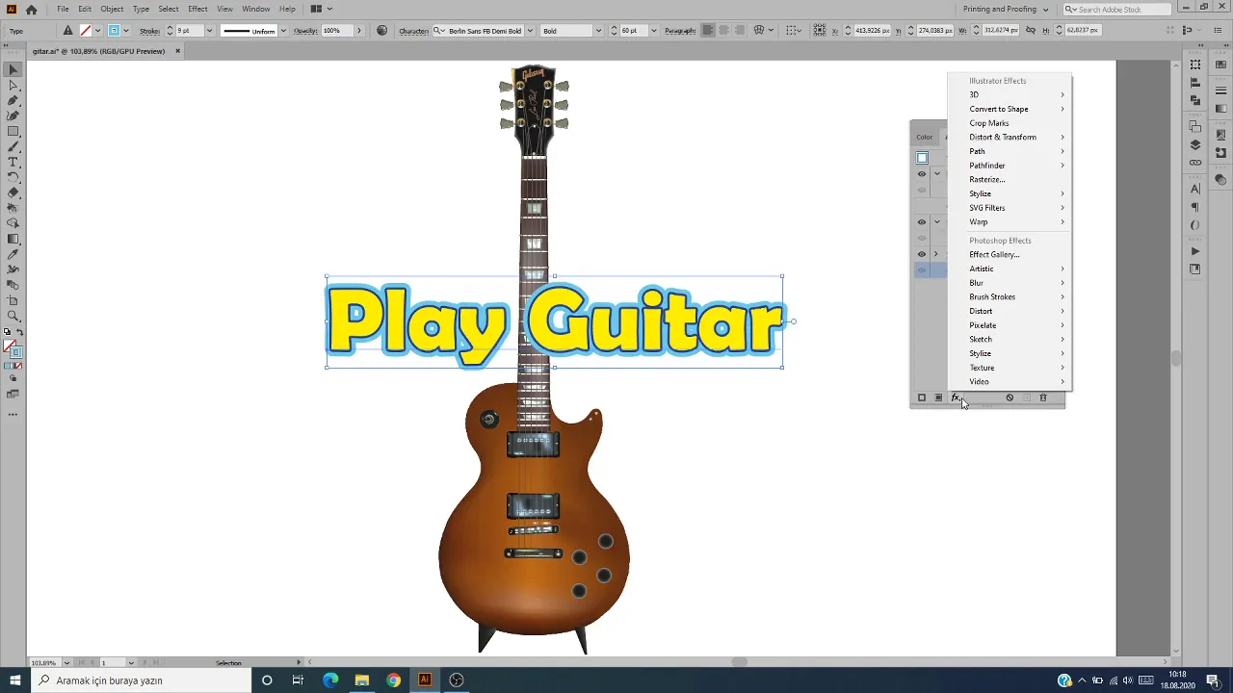Align text right in control bar
The width and height of the screenshot is (1233, 693).
click(739, 31)
